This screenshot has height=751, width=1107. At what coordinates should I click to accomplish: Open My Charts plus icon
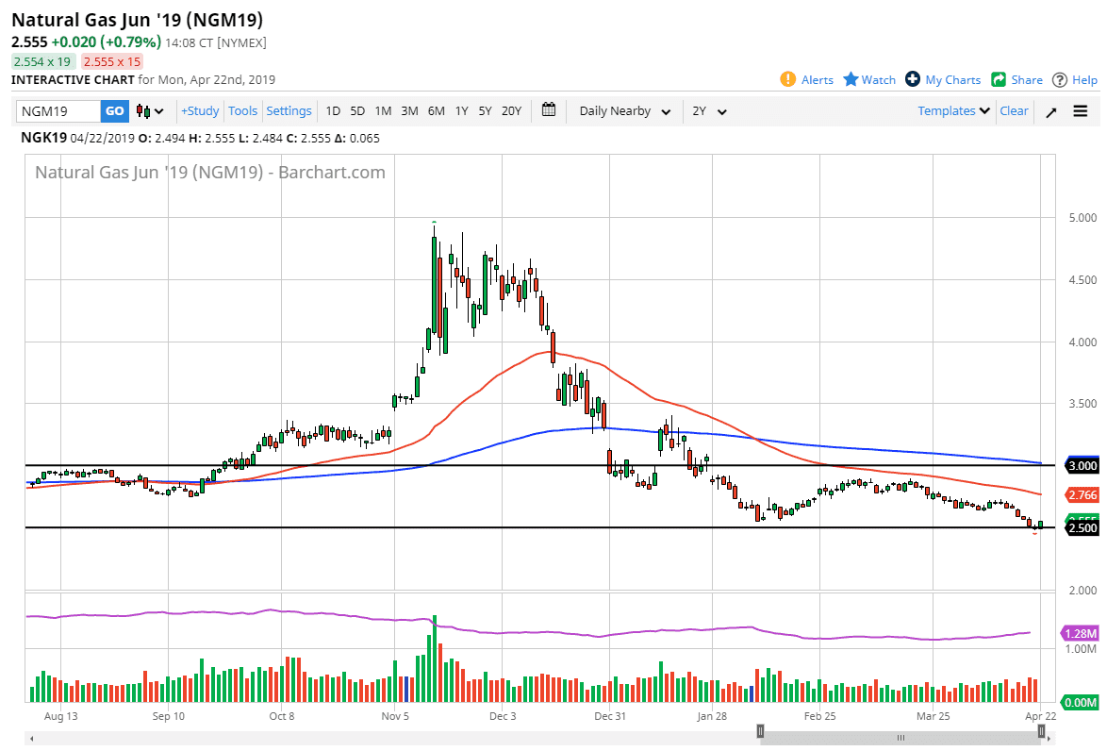pos(912,79)
